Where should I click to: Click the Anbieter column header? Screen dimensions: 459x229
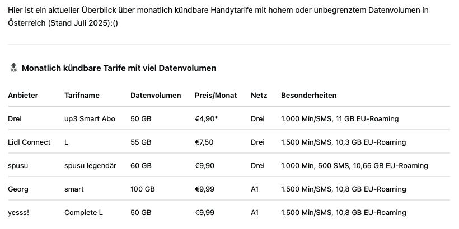pyautogui.click(x=23, y=96)
